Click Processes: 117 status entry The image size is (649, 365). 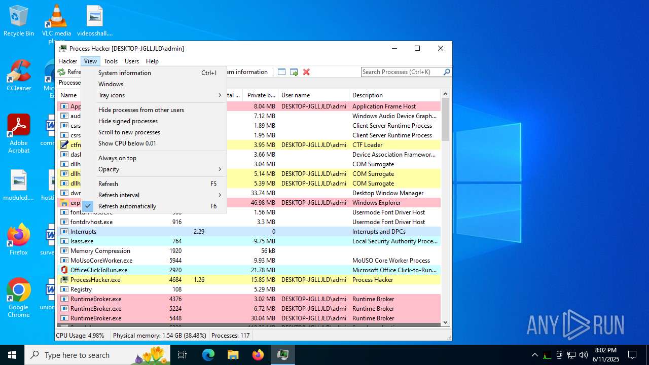pos(230,335)
